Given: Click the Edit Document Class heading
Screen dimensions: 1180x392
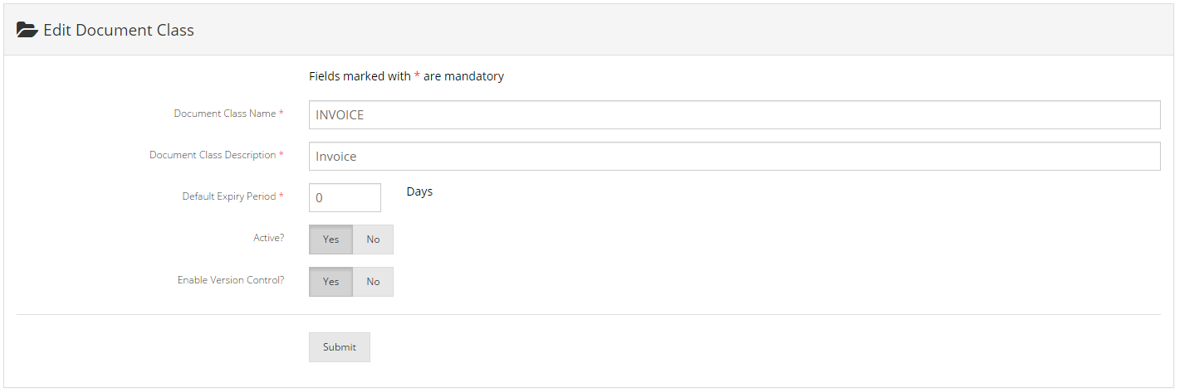Looking at the screenshot, I should pos(119,31).
